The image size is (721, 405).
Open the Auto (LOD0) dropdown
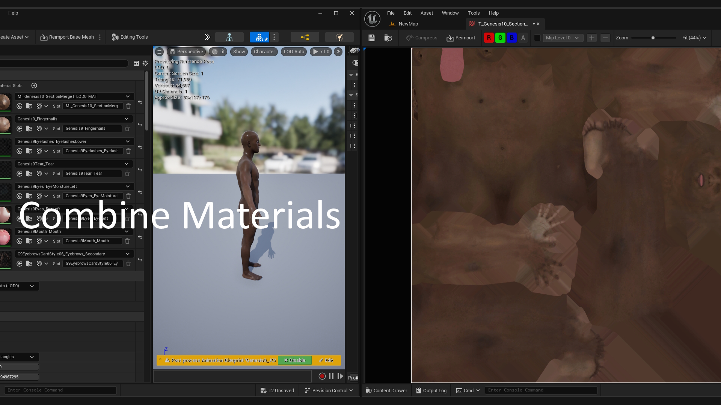19,286
